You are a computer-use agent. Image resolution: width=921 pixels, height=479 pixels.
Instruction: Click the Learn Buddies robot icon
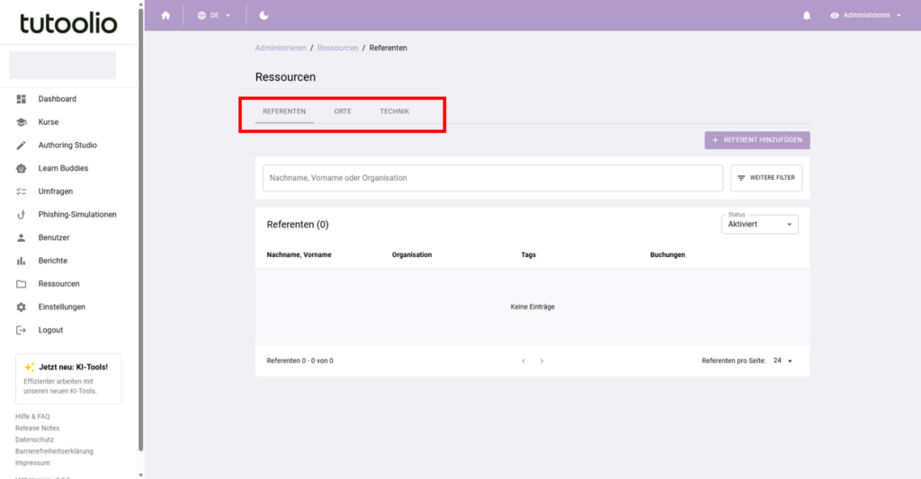(22, 168)
